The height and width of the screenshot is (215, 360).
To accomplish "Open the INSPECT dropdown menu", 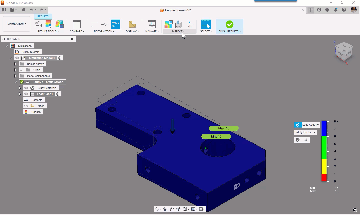I will click(179, 31).
